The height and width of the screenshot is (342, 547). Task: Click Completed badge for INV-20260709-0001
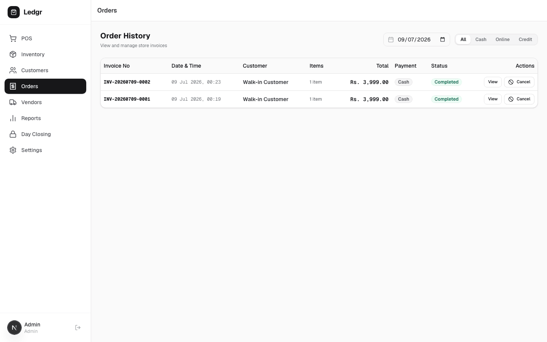[446, 99]
